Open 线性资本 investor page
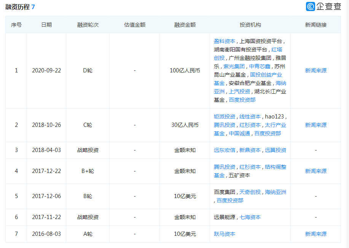 click(250, 117)
